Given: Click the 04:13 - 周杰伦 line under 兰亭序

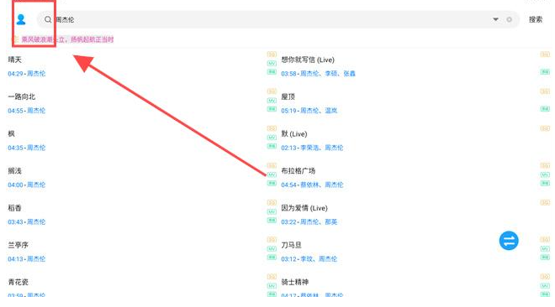Looking at the screenshot, I should [x=27, y=258].
